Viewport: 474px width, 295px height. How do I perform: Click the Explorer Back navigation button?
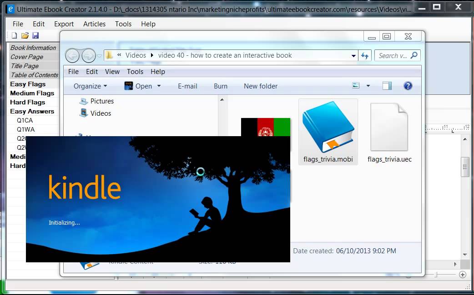click(x=72, y=55)
